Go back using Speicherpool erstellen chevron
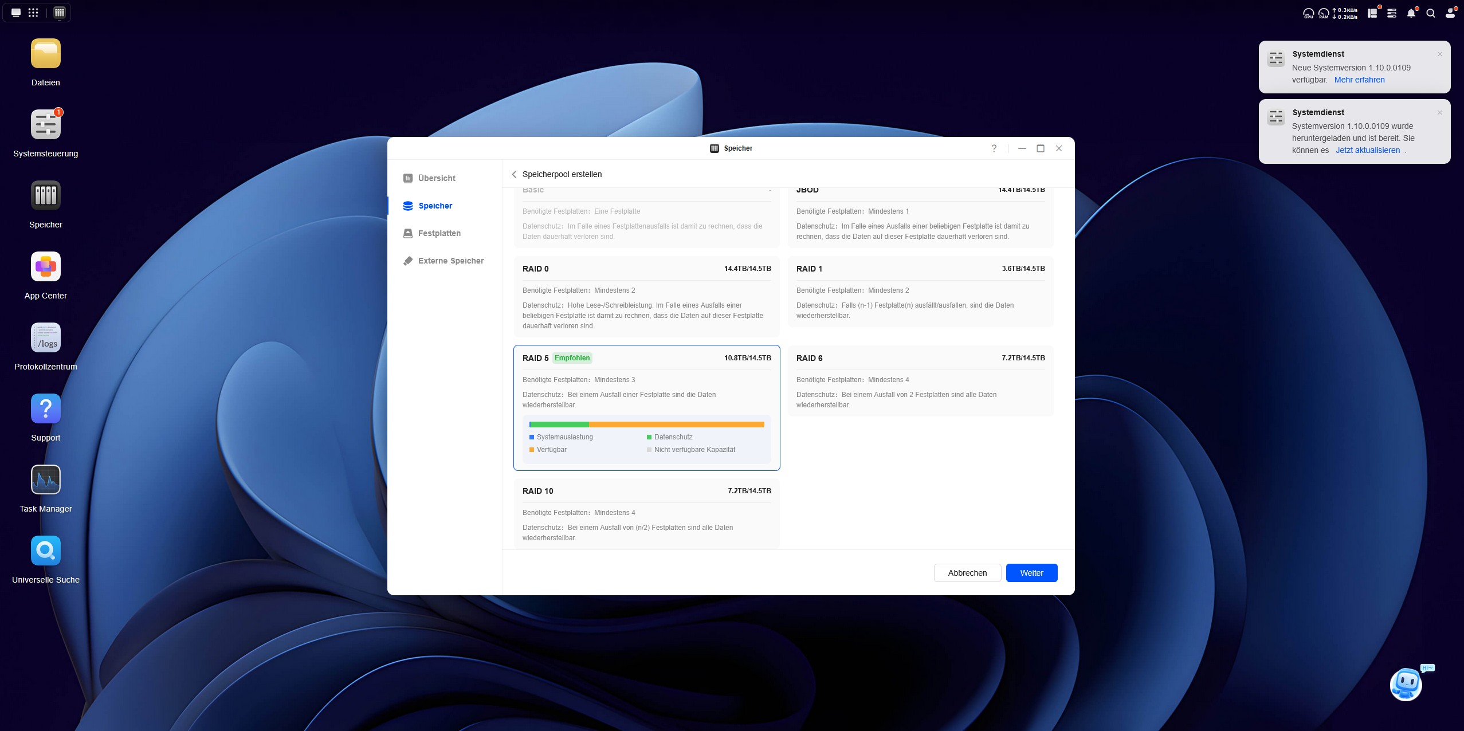The width and height of the screenshot is (1464, 731). [x=514, y=174]
